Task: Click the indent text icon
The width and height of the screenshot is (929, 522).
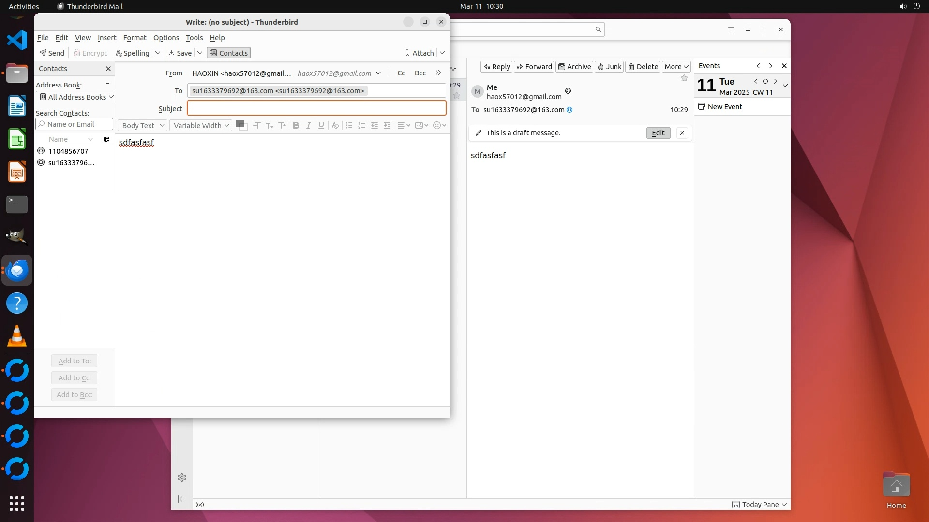Action: click(x=387, y=125)
